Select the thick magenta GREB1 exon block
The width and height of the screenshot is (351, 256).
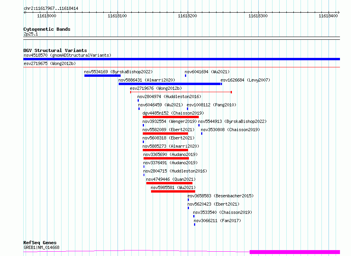coord(295,252)
